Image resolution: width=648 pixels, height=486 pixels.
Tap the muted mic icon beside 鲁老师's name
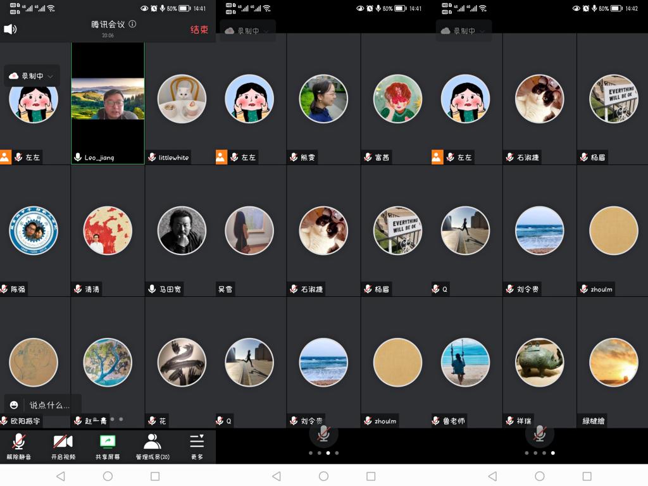pos(436,421)
